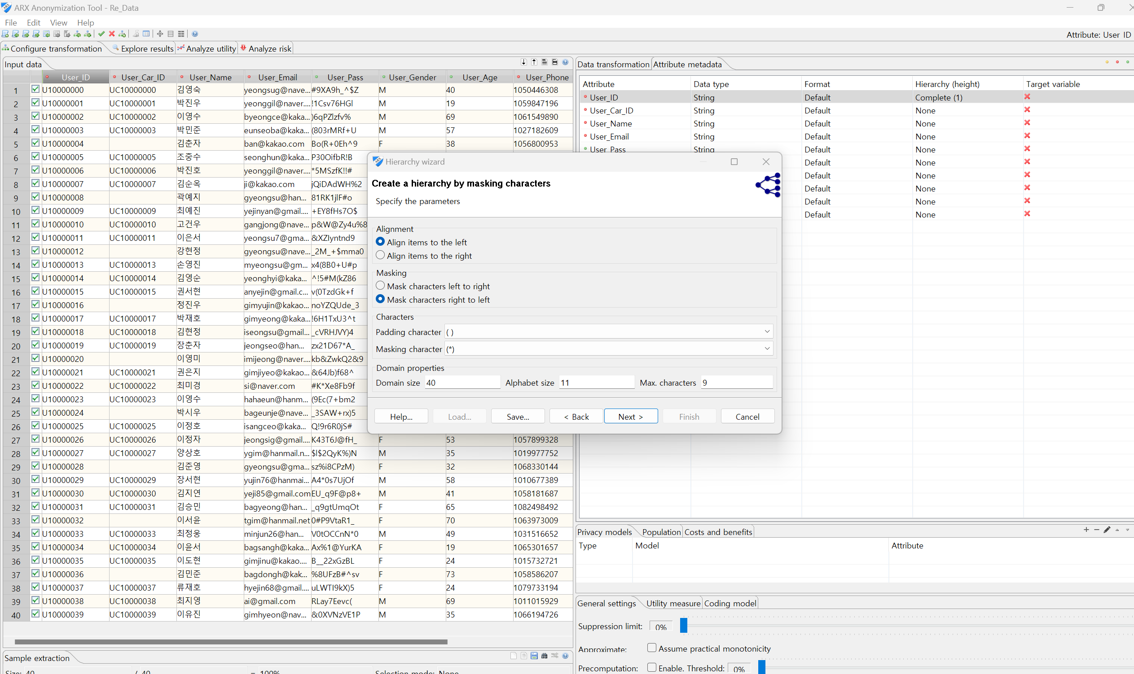The height and width of the screenshot is (674, 1134).
Task: Switch to the Analyze risk tab
Action: coord(267,48)
